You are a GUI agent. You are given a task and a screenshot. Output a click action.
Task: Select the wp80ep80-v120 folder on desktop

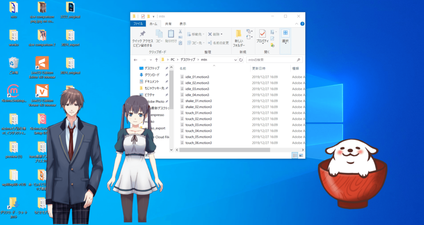(14, 178)
